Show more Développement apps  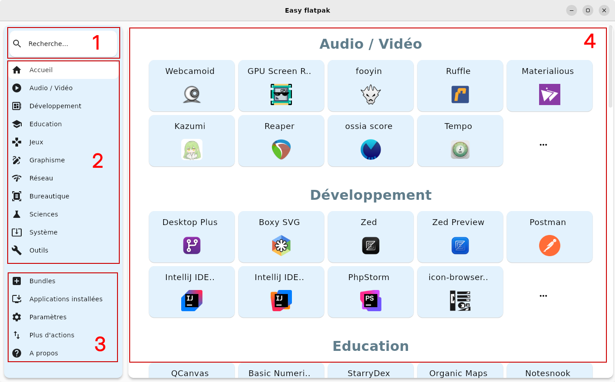(543, 296)
